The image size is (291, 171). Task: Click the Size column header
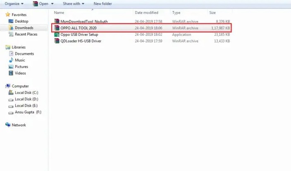[x=212, y=13]
